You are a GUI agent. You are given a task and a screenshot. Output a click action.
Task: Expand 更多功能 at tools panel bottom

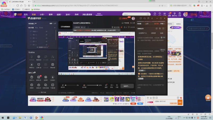42,92
